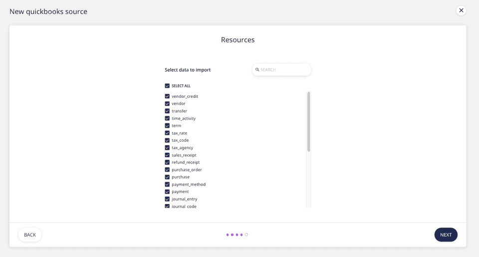Click the SELECT ALL label text

[x=181, y=86]
